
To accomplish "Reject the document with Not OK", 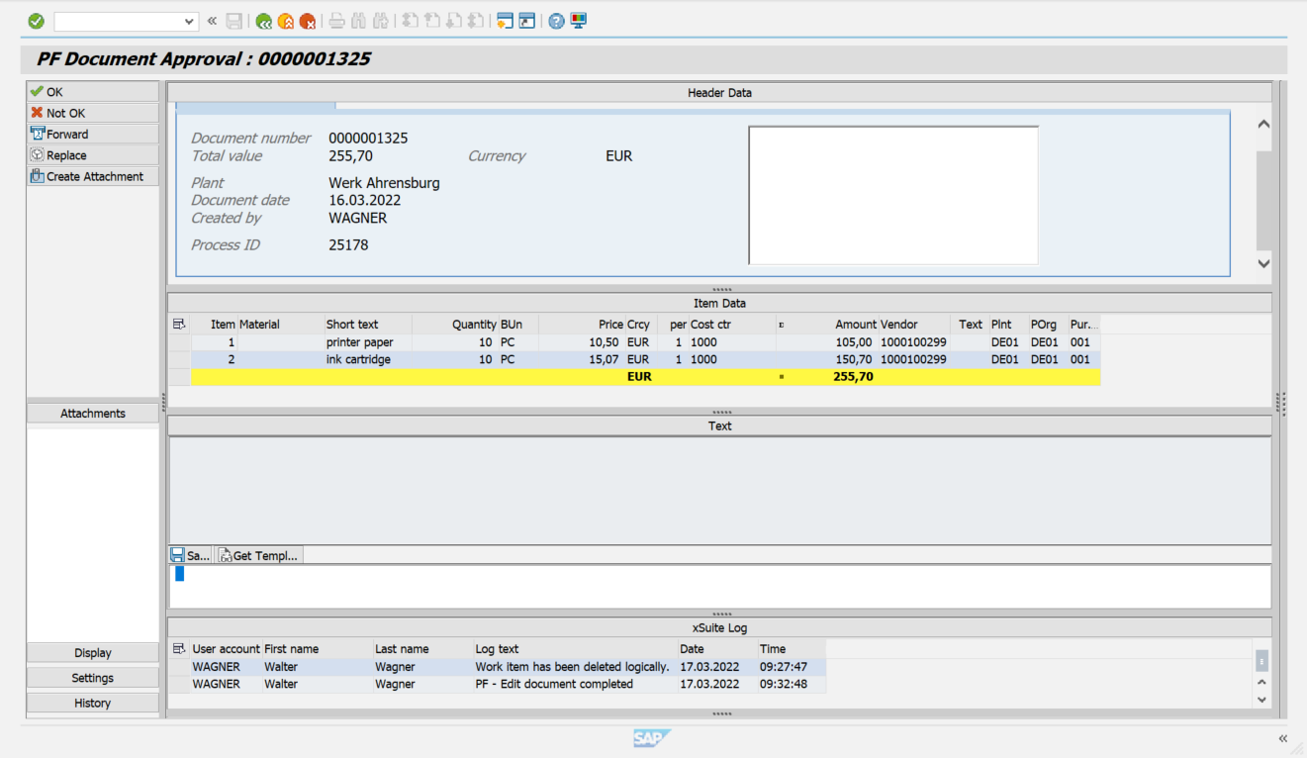I will click(92, 112).
